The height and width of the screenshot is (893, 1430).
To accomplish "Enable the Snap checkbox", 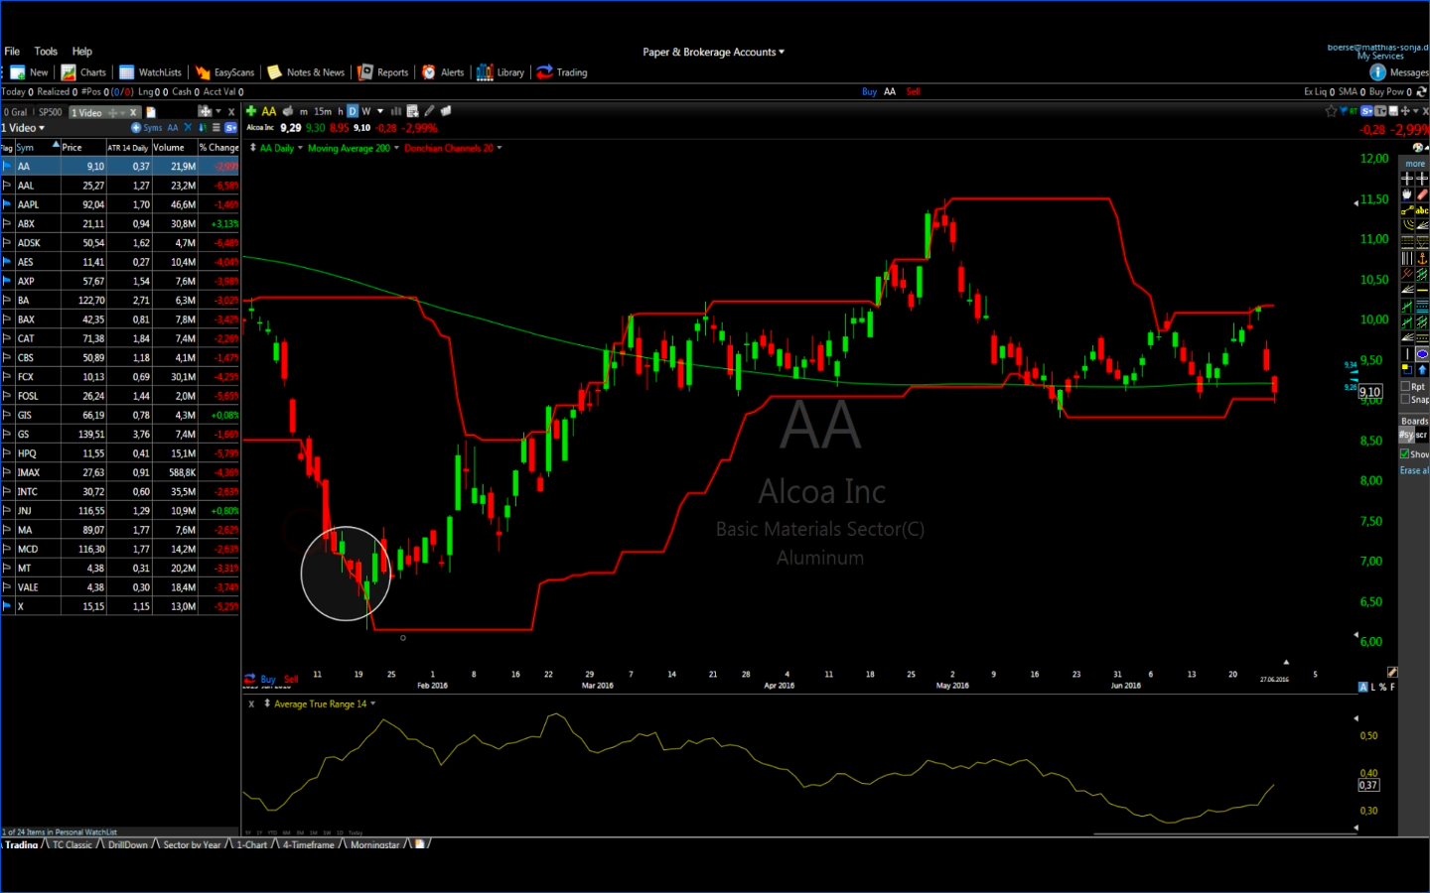I will pos(1405,399).
